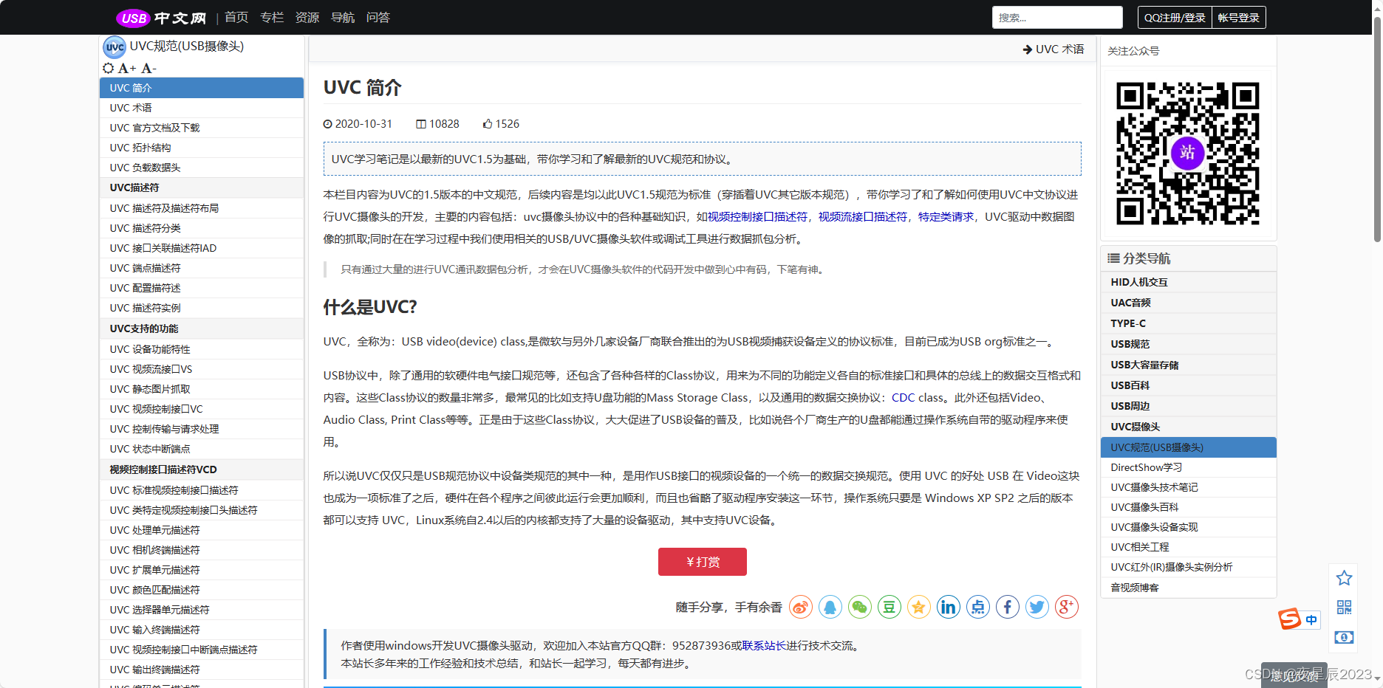The height and width of the screenshot is (688, 1383).
Task: Expand HID人机交互 category
Action: pos(1189,282)
